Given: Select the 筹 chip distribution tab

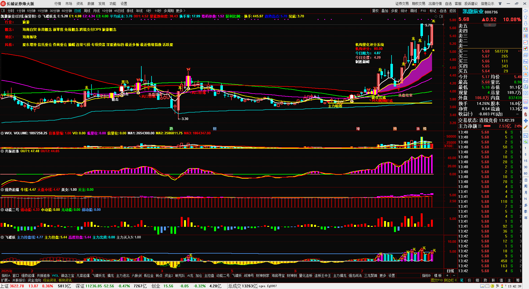Looking at the screenshot, I should [518, 280].
